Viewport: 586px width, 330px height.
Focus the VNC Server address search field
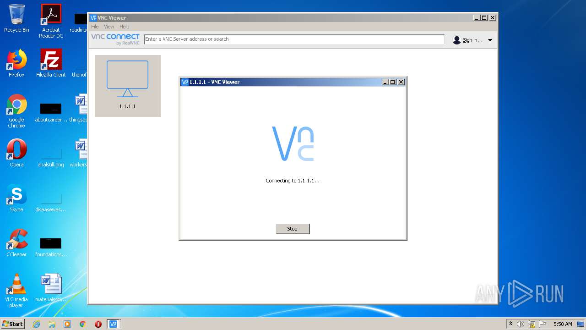294,39
